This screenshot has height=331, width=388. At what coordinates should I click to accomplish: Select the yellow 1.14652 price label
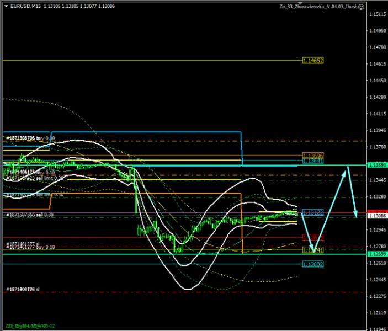coord(312,60)
